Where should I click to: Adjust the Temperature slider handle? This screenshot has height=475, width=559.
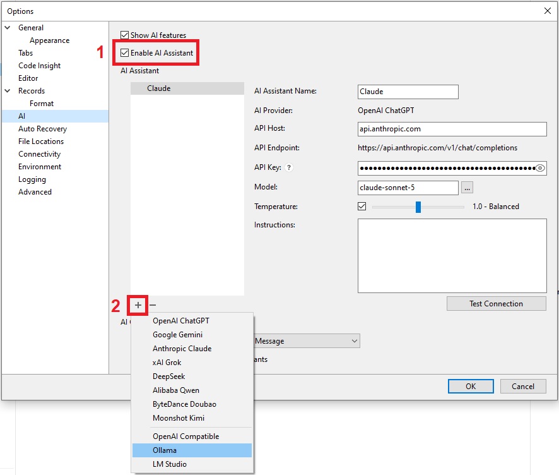[x=418, y=207]
